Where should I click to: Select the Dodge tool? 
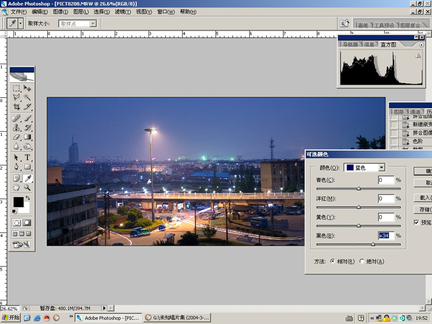tap(27, 146)
